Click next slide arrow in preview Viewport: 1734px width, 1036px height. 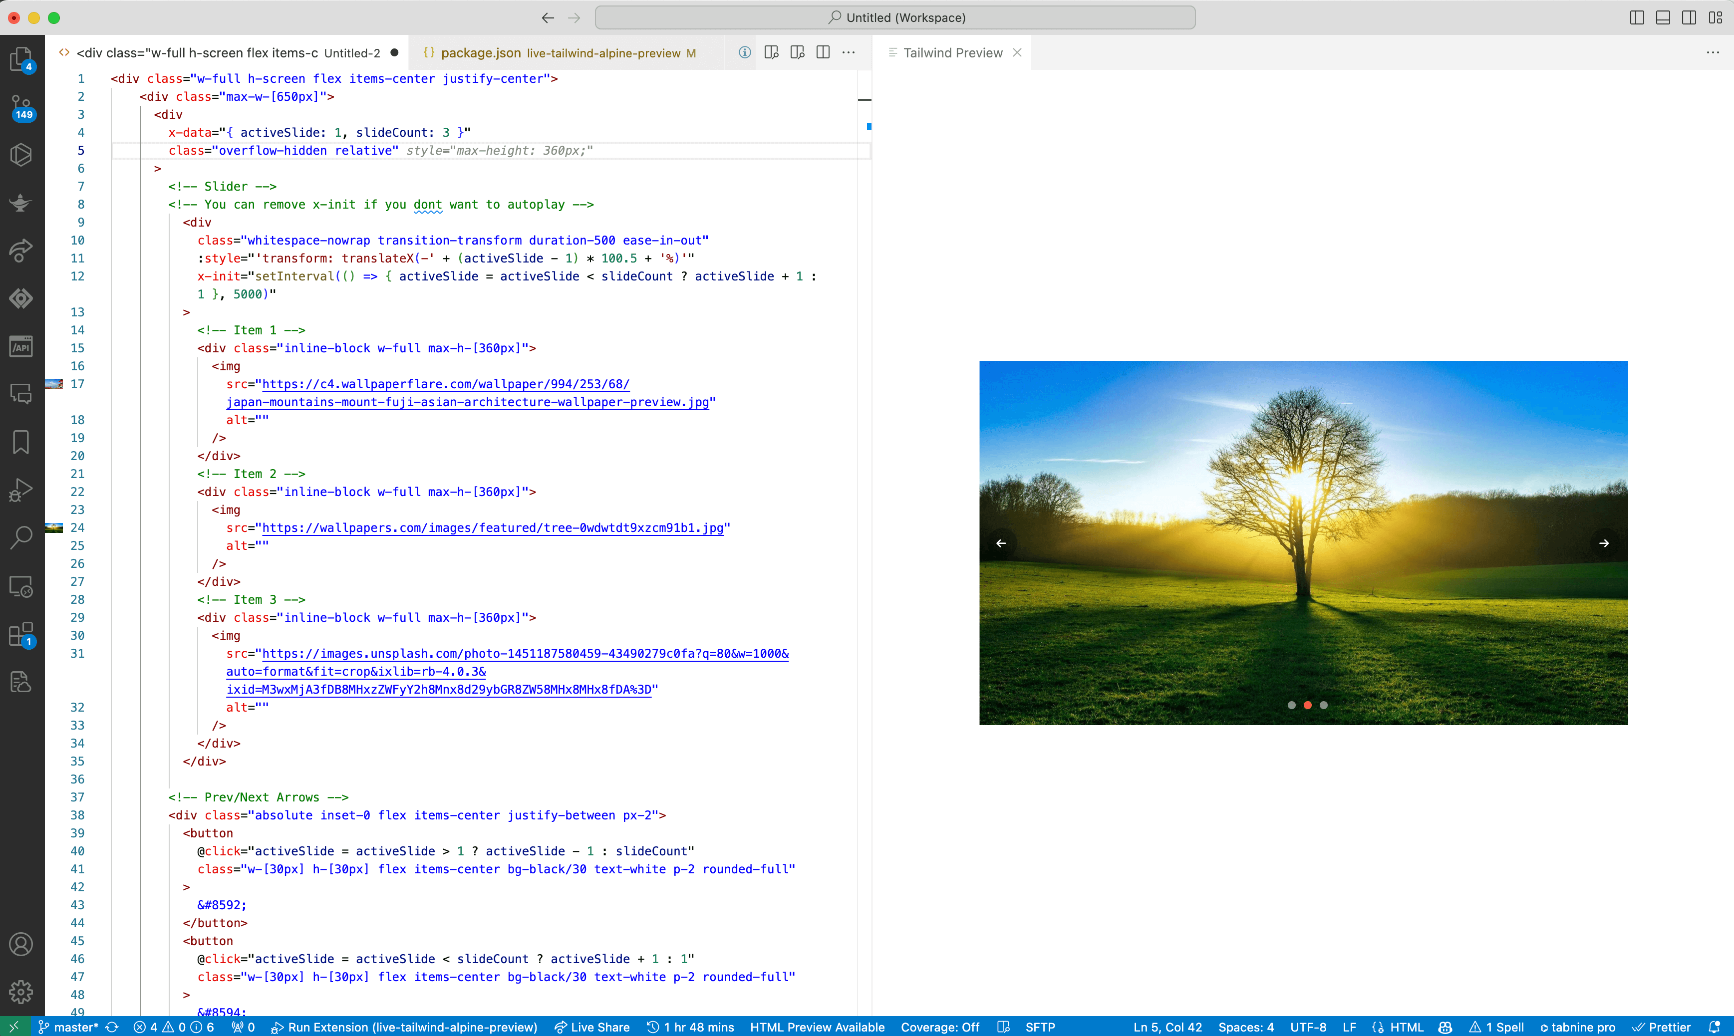coord(1604,543)
